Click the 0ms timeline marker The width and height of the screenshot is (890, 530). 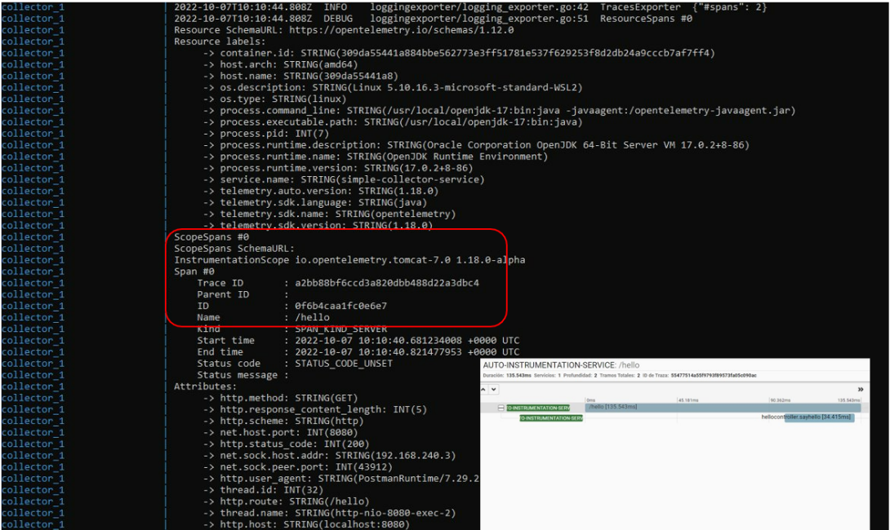coord(591,400)
